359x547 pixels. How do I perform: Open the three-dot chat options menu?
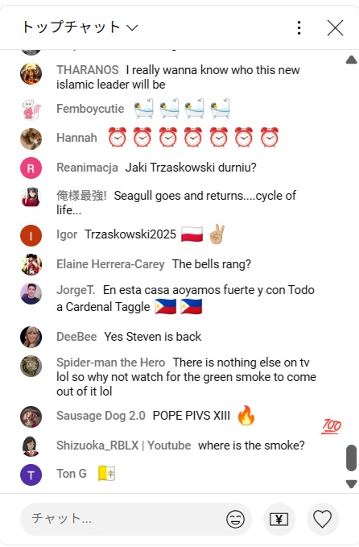(299, 27)
